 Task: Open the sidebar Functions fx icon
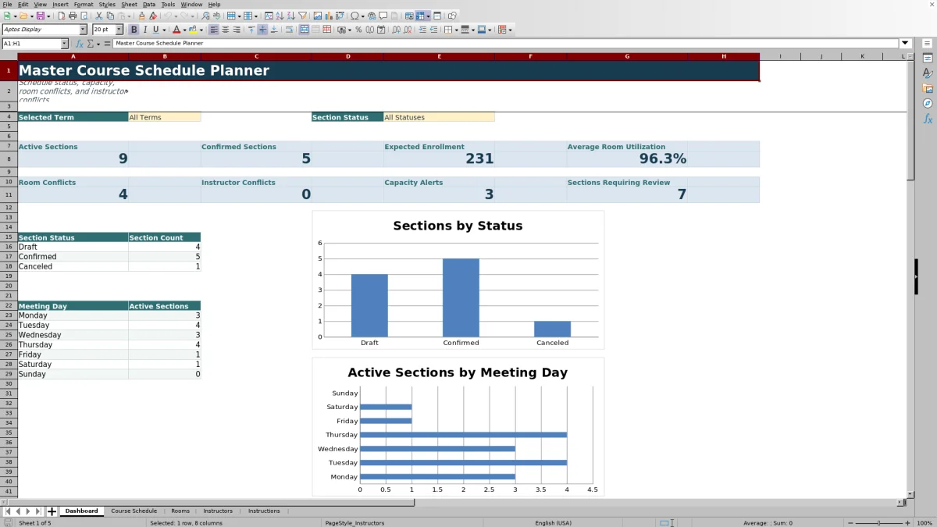(928, 119)
